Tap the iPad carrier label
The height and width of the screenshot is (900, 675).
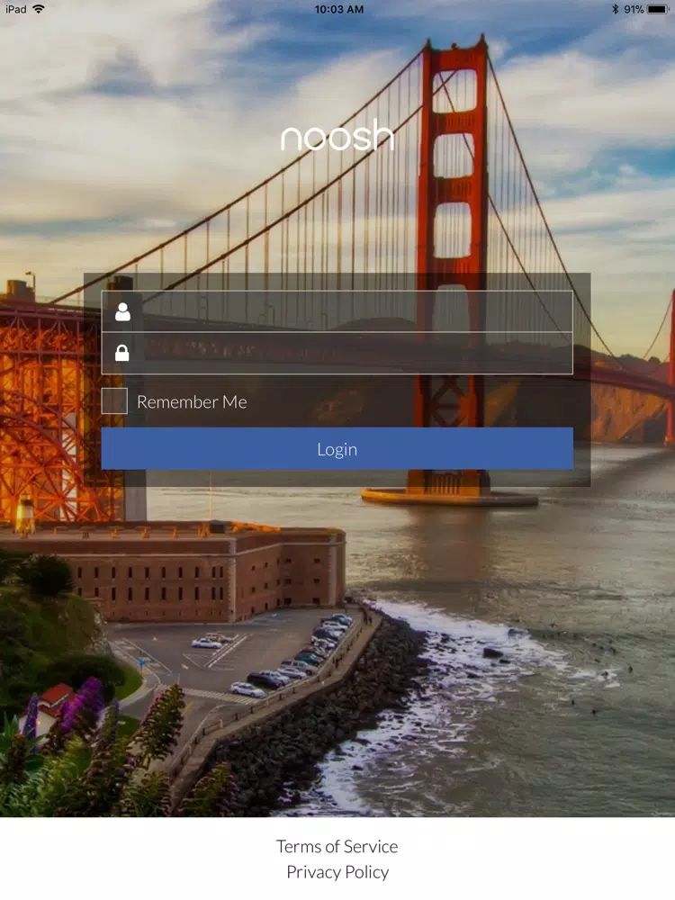(15, 9)
